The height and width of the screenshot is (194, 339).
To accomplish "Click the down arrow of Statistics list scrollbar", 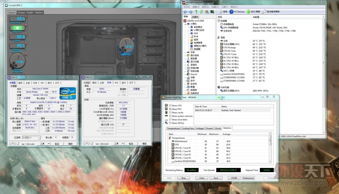I will [270, 162].
